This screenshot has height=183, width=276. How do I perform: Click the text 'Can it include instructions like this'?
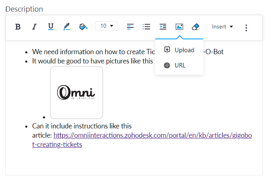click(x=82, y=126)
